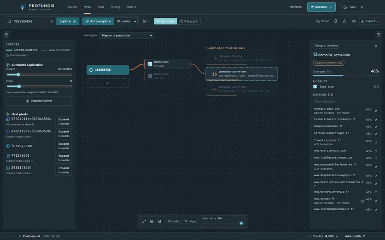The image size is (385, 240).
Task: Click the Same icon evidence row
Action: (346, 86)
